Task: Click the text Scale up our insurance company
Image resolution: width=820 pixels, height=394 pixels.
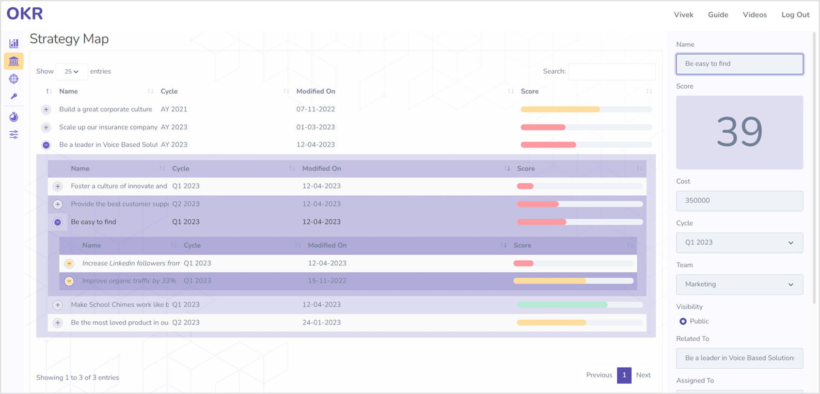Action: pyautogui.click(x=108, y=127)
